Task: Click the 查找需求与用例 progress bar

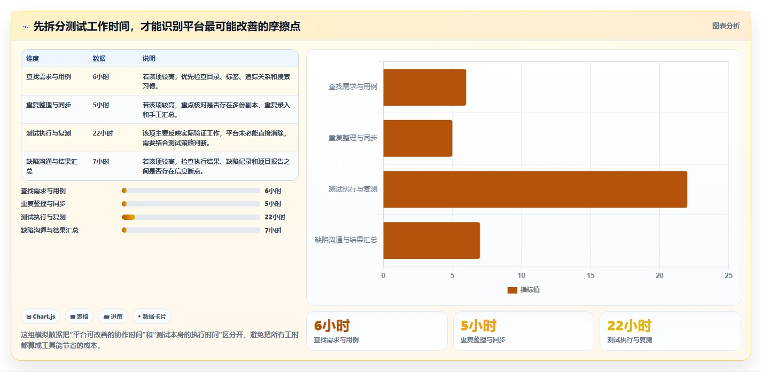Action: (x=191, y=191)
